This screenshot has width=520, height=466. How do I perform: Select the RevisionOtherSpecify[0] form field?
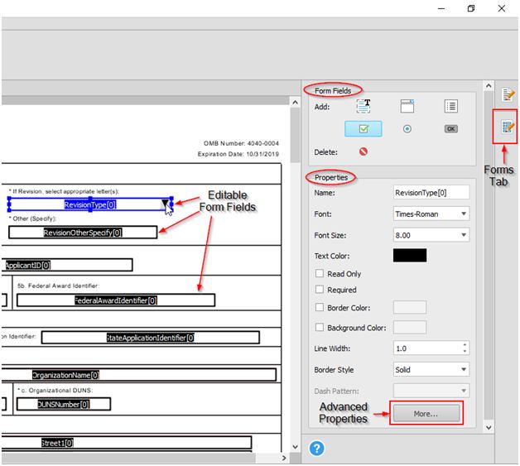tap(83, 233)
